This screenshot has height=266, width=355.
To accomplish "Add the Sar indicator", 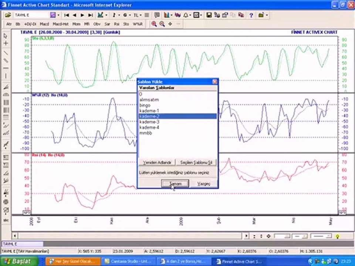I will point(107,24).
